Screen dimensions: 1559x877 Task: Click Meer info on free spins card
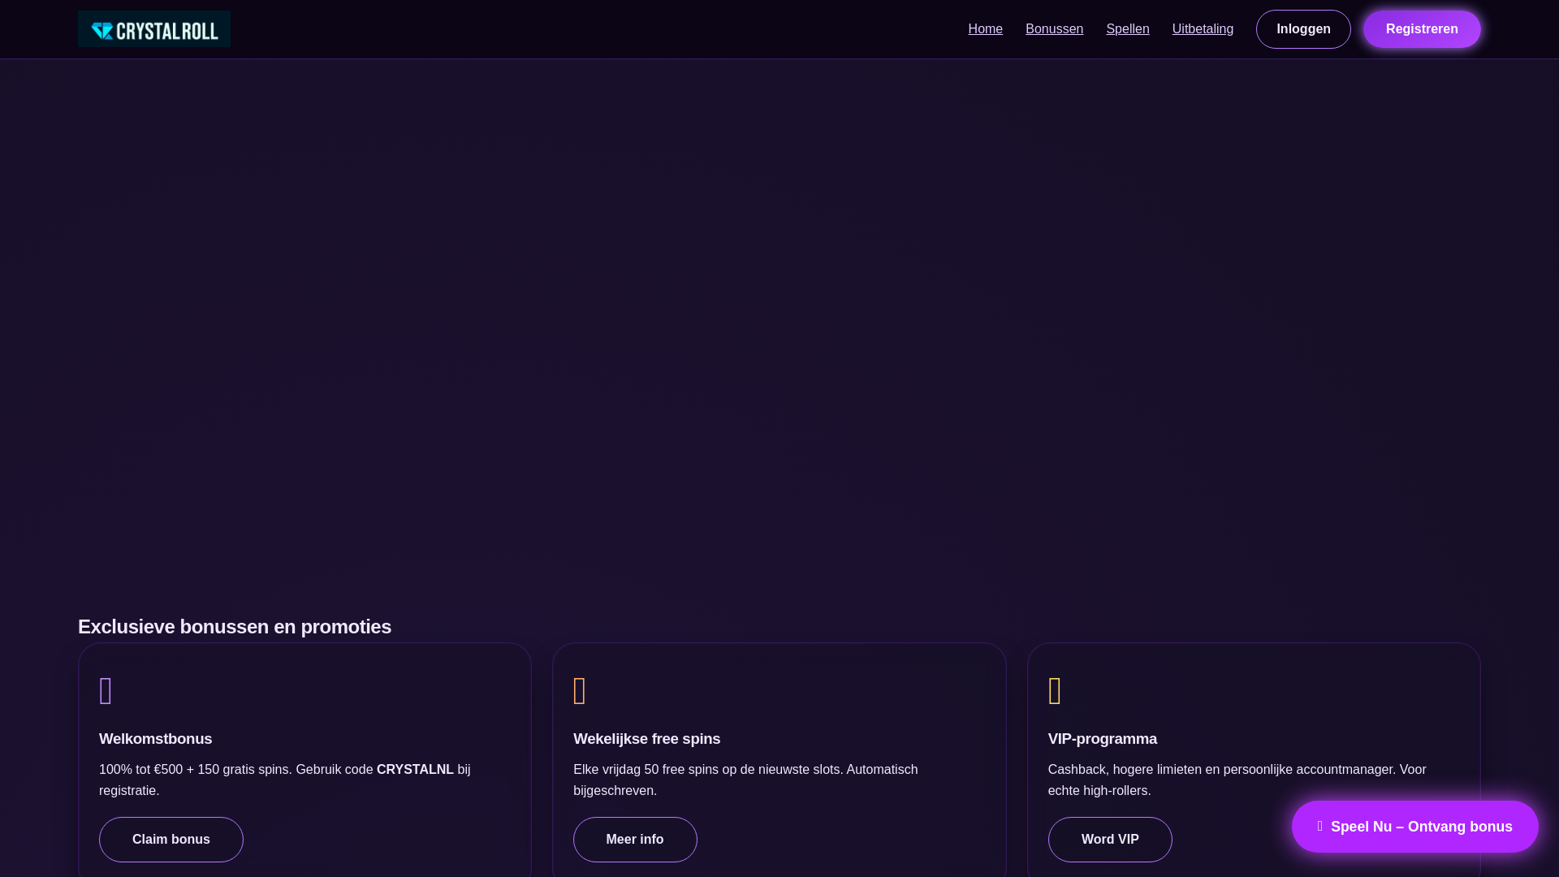(x=635, y=840)
